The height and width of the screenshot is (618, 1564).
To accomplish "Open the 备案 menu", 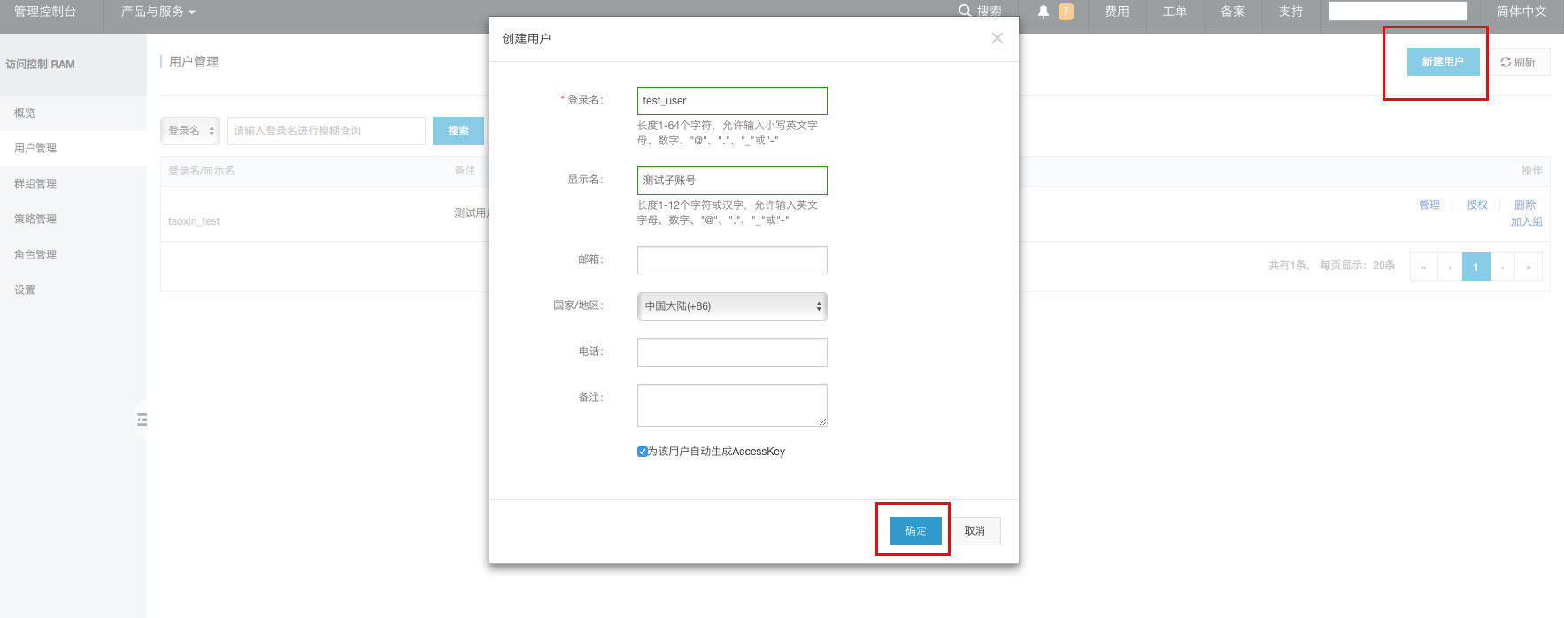I will [1233, 12].
